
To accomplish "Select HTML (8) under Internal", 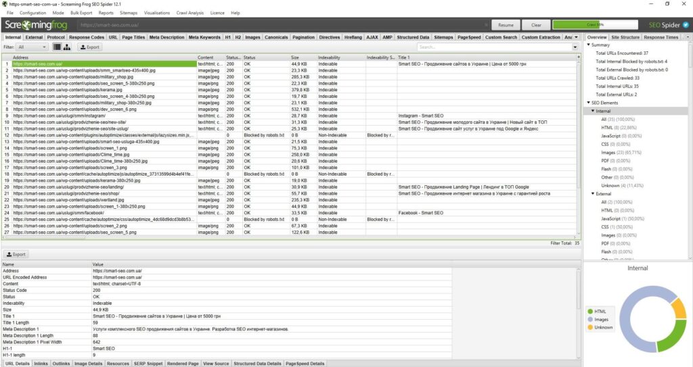I will 619,128.
